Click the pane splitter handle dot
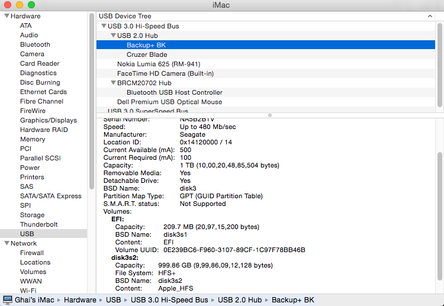This screenshot has height=306, width=444. [270, 115]
